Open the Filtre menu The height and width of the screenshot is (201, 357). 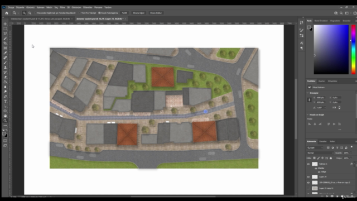62,7
